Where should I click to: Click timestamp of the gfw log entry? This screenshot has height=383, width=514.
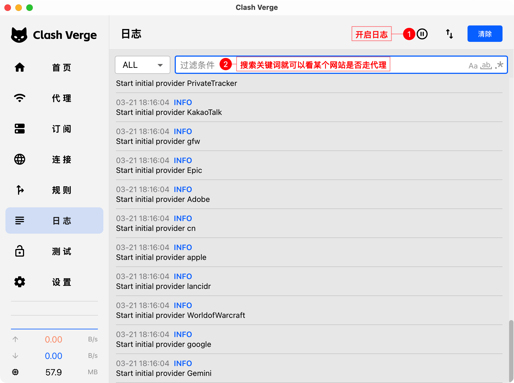coord(143,131)
